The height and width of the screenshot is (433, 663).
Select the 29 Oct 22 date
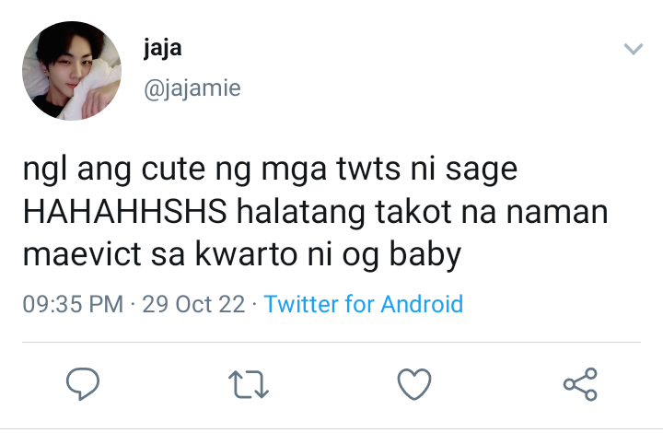193,304
